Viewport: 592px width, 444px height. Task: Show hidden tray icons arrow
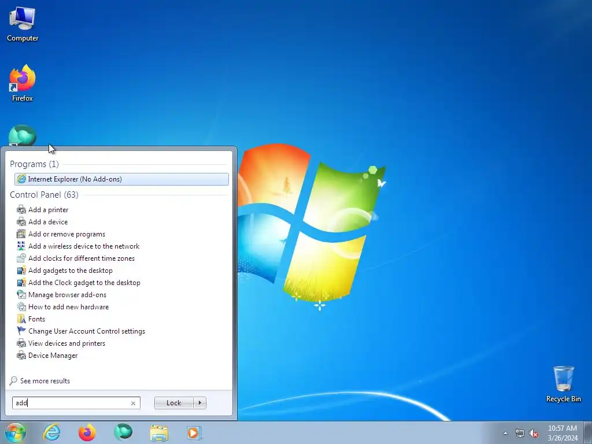pyautogui.click(x=505, y=433)
